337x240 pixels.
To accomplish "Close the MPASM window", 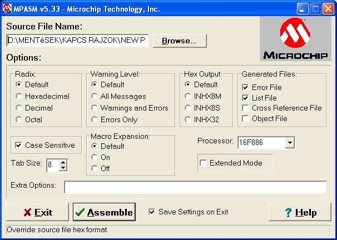I will pyautogui.click(x=329, y=9).
